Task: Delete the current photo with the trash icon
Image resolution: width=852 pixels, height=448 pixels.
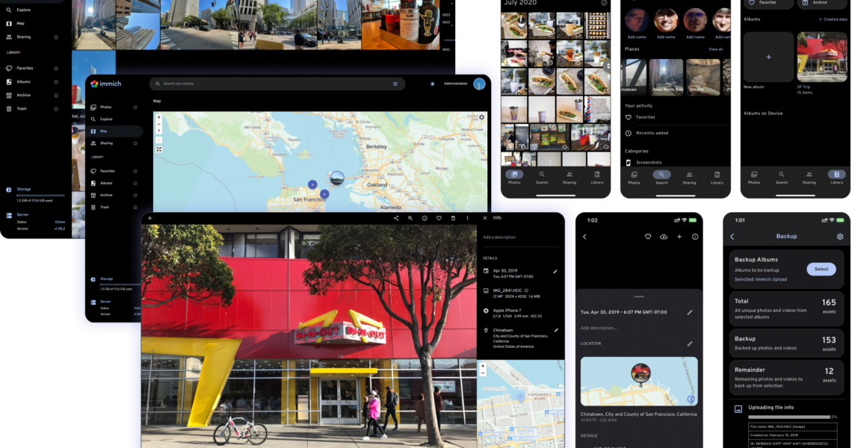Action: (x=454, y=218)
